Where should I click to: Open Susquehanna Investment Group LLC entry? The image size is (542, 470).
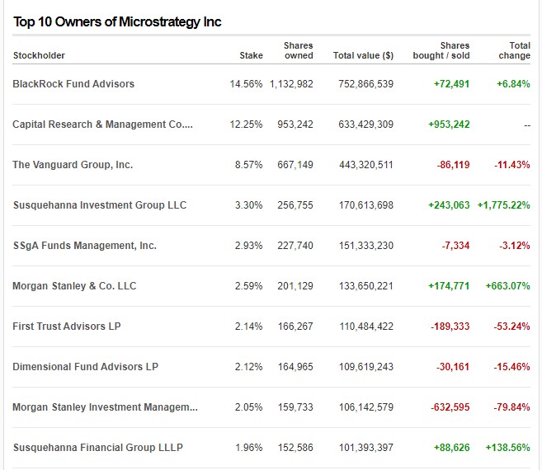(x=100, y=205)
